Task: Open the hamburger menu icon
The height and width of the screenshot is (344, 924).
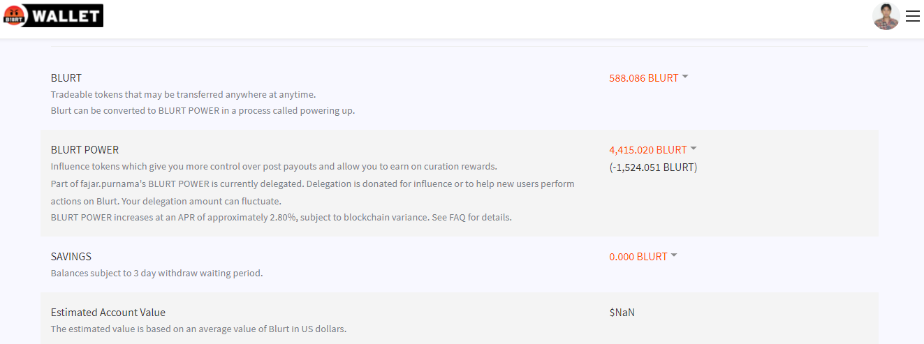Action: 912,16
